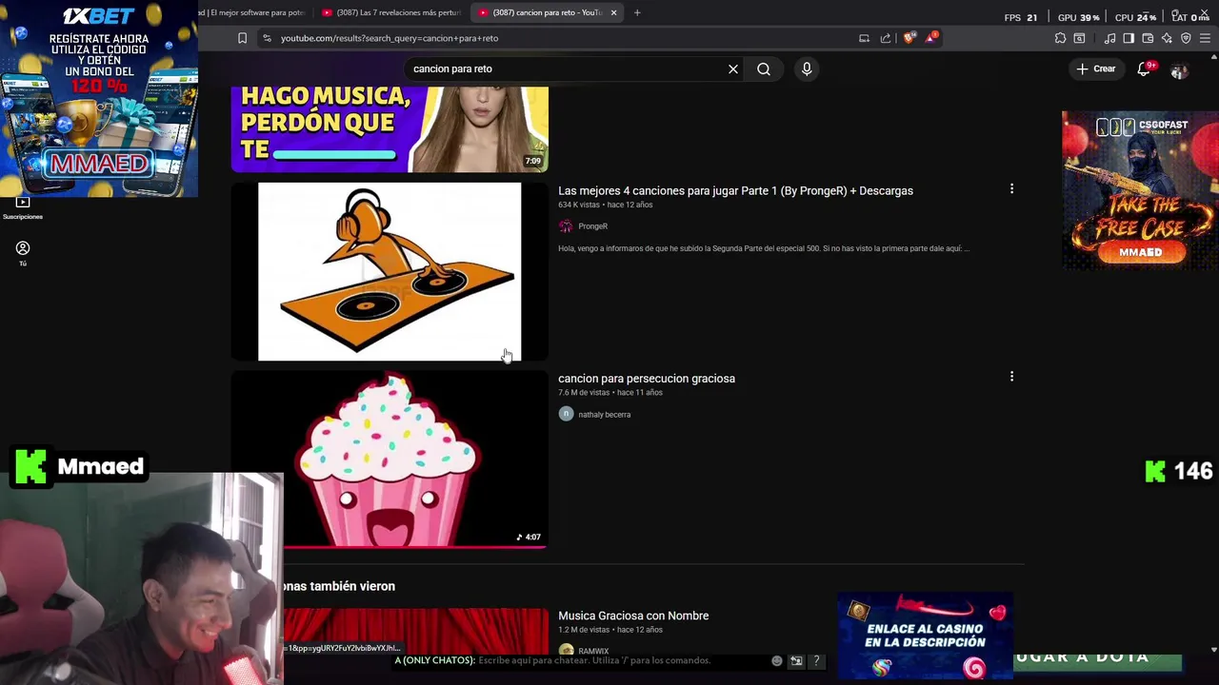
Task: Open the 'Tú' profile sidebar icon
Action: tap(23, 253)
